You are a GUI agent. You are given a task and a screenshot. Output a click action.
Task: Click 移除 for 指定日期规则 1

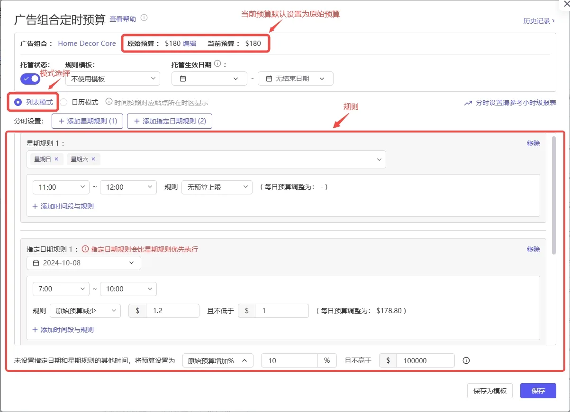pos(534,249)
